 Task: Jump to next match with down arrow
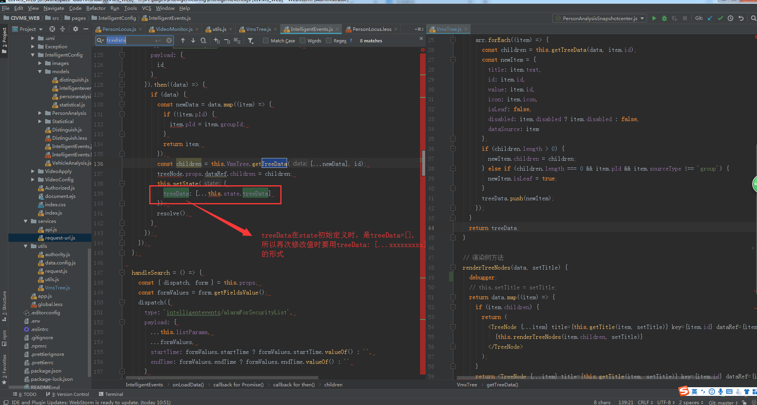coord(193,40)
